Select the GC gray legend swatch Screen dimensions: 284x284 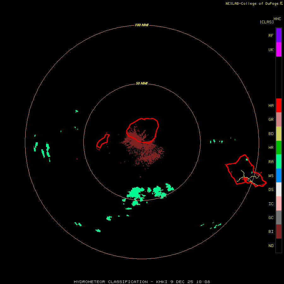tap(279, 217)
